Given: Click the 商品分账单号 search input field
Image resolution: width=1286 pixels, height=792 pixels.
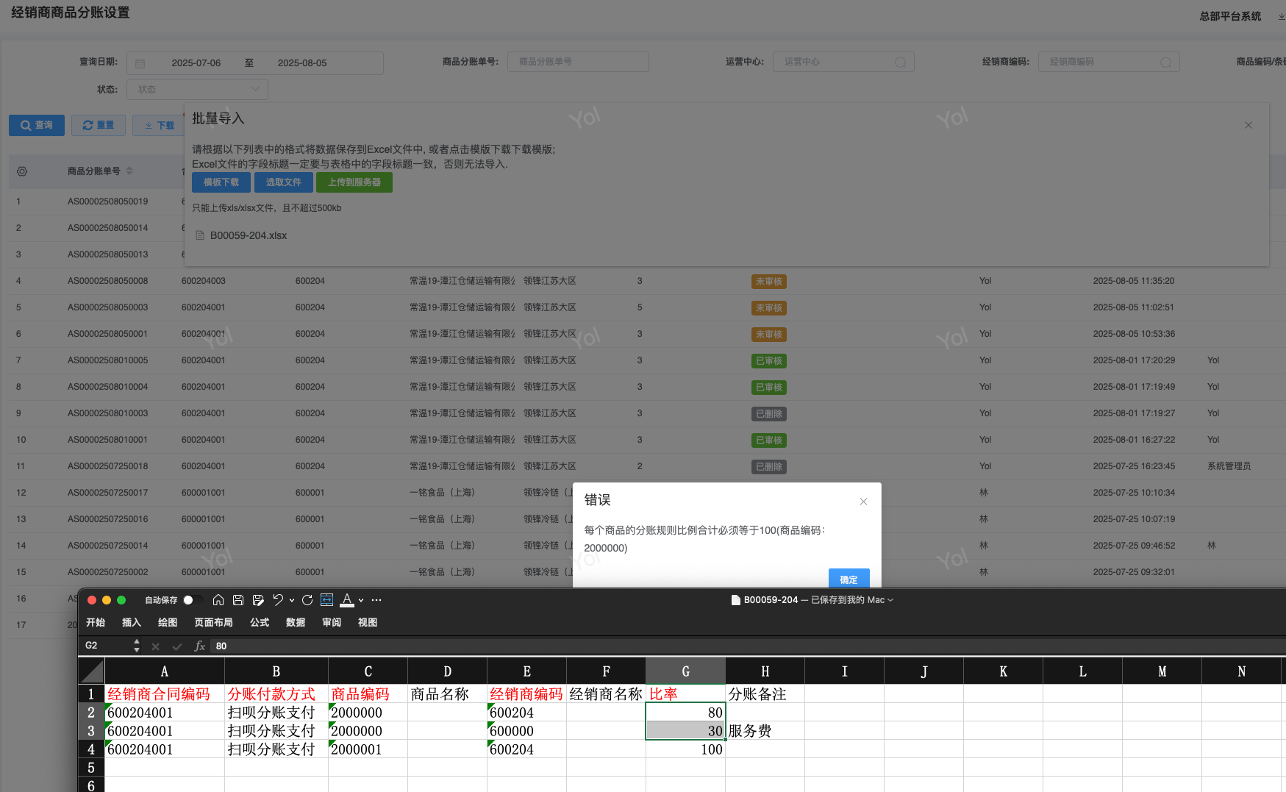Looking at the screenshot, I should click(578, 62).
